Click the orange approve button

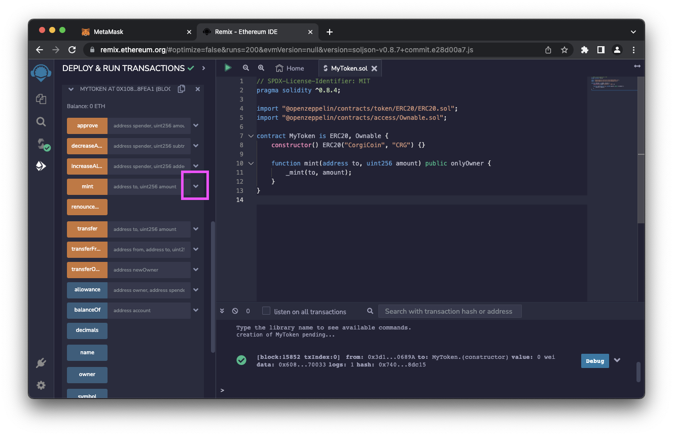point(87,125)
